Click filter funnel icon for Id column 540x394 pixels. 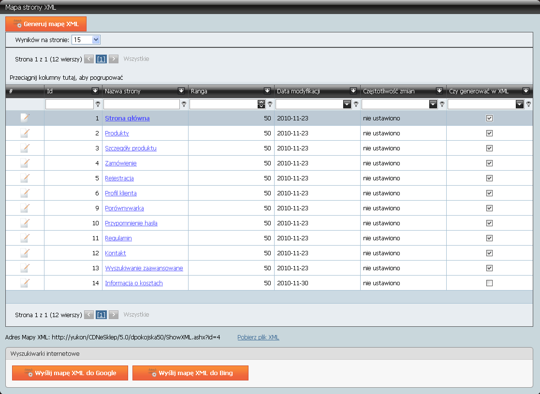click(98, 104)
